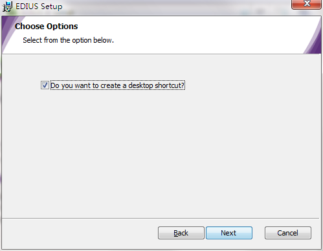Click the gap between Next and Cancel buttons

(258, 233)
